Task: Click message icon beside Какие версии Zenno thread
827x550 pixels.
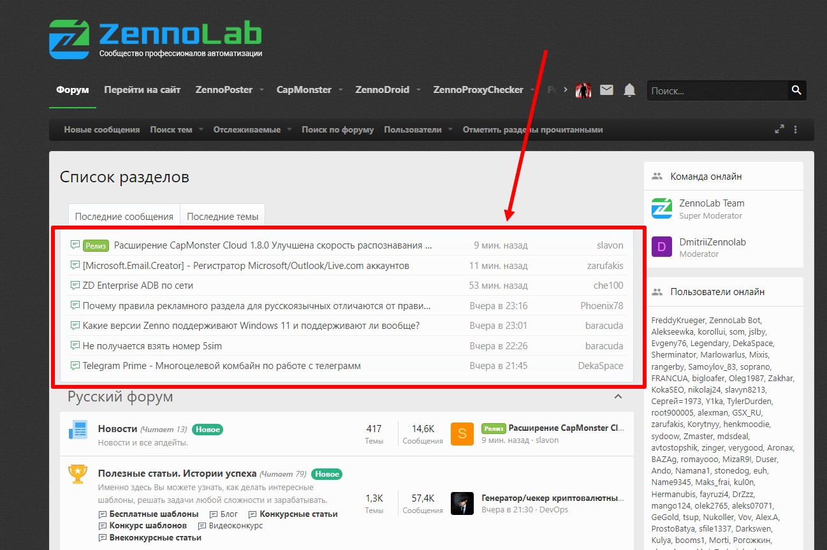Action: pyautogui.click(x=75, y=326)
